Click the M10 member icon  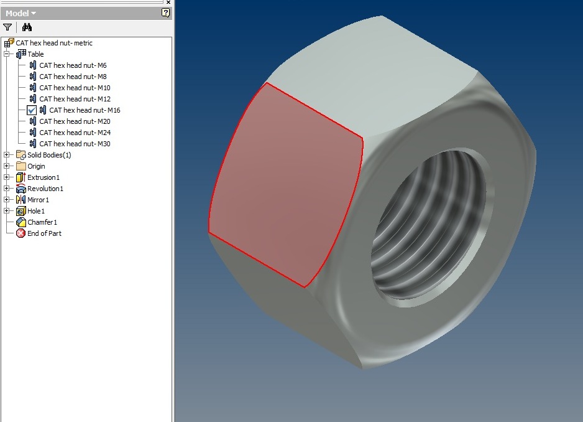(33, 88)
